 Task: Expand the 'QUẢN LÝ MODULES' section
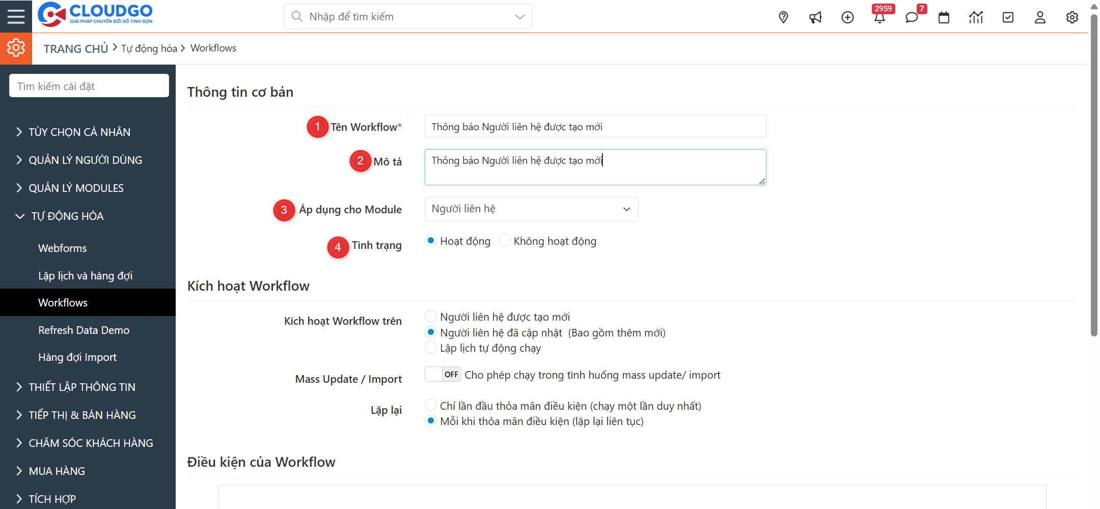(x=76, y=187)
